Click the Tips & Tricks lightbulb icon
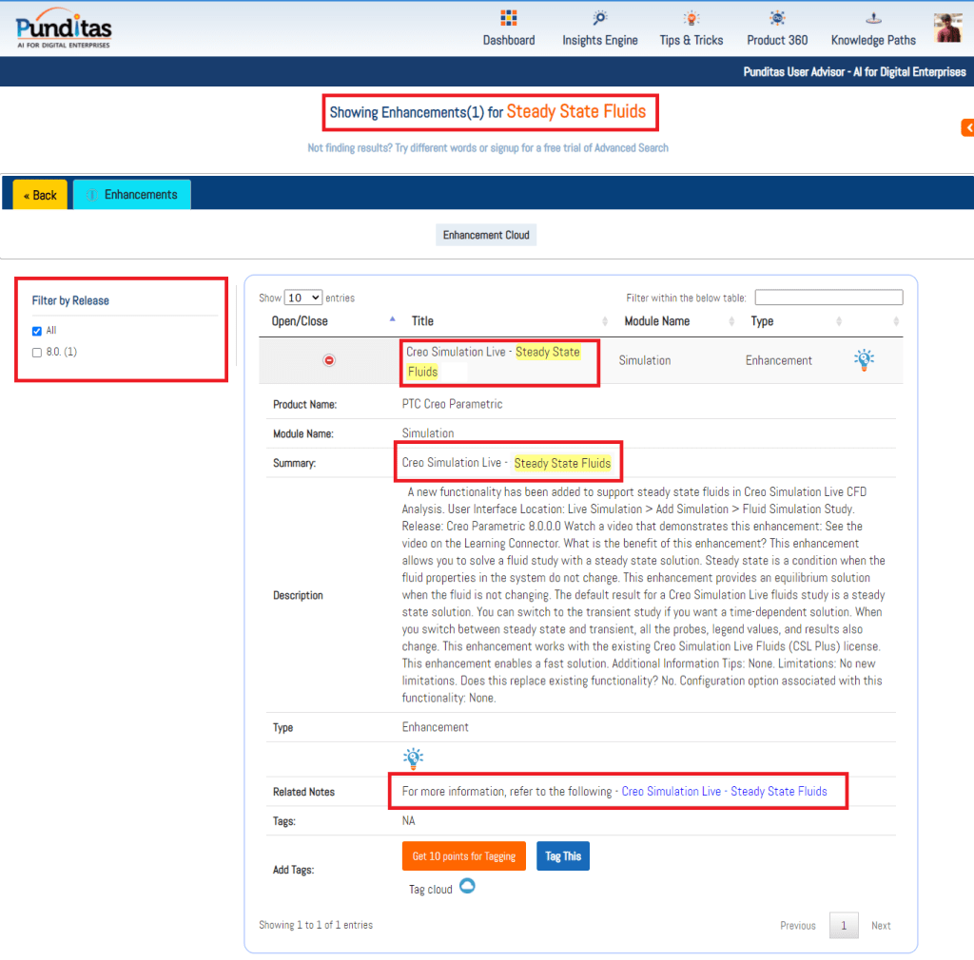Screen dimensions: 974x960 [692, 19]
